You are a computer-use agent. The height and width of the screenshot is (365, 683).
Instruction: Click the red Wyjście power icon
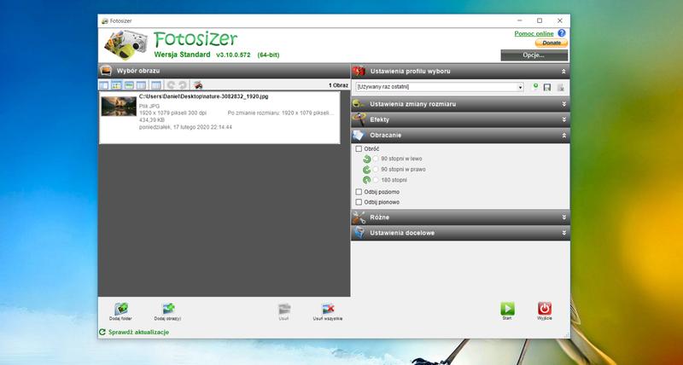(545, 308)
